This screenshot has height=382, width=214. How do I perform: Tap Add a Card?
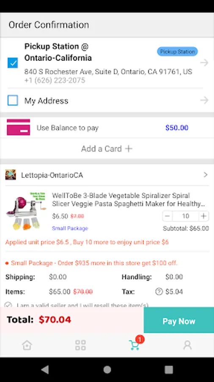(x=107, y=149)
